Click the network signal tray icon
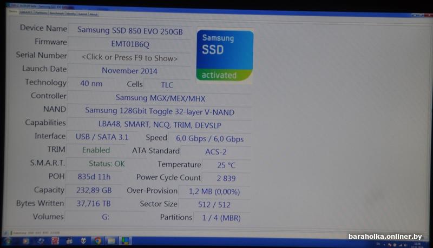 (401, 245)
